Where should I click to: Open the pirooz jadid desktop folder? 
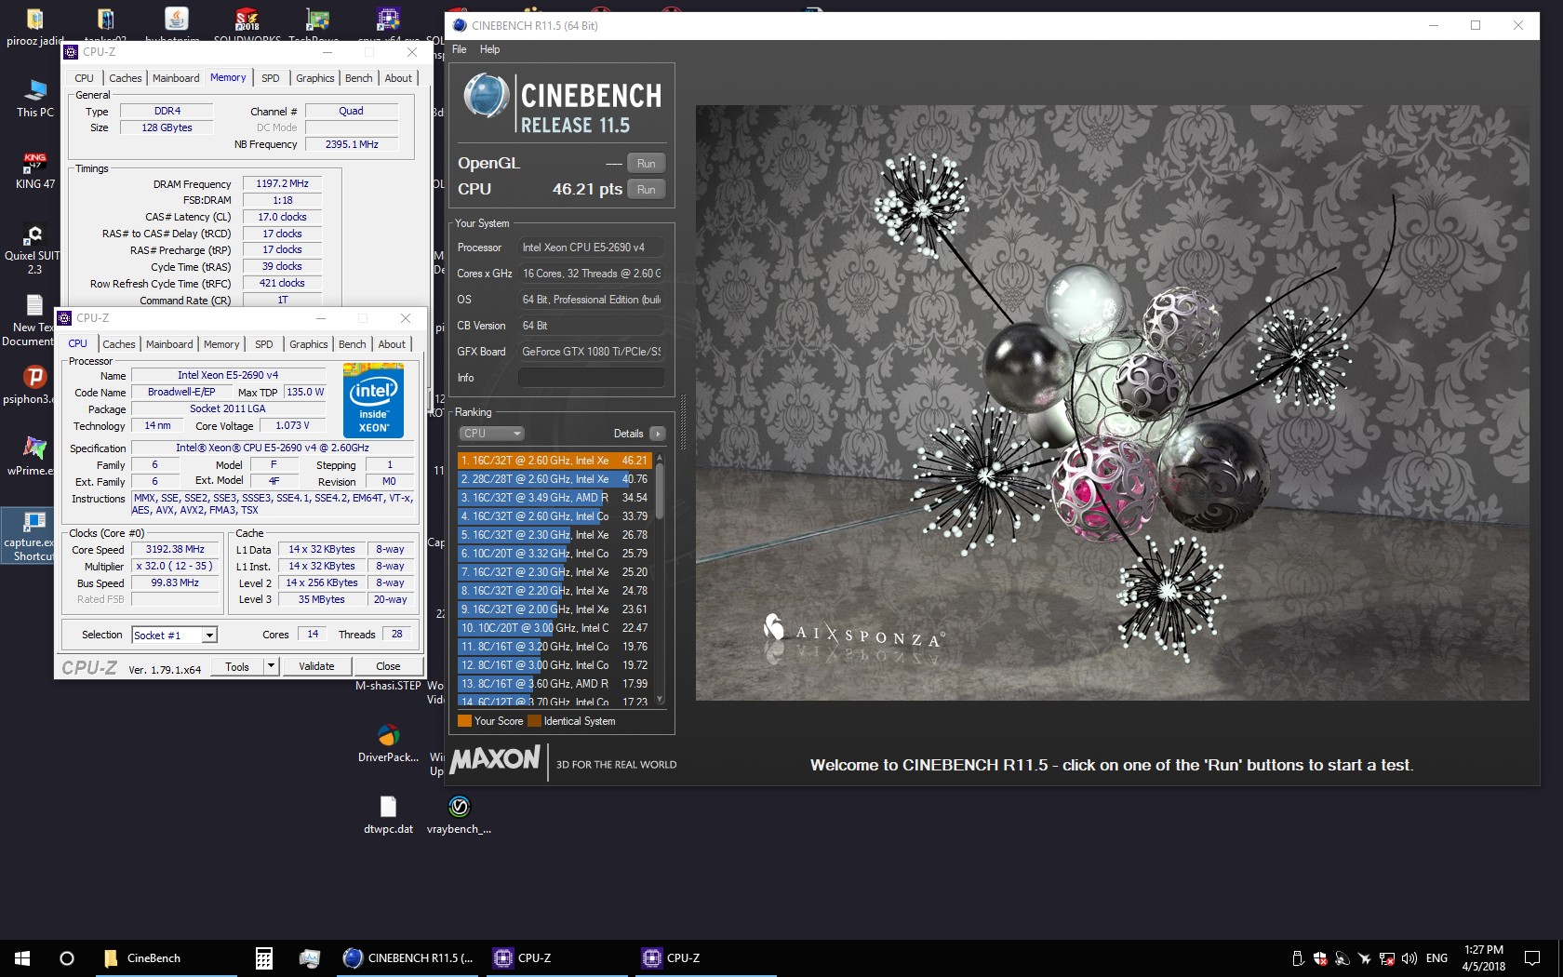(x=35, y=26)
